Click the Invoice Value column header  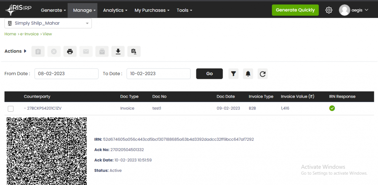click(298, 97)
